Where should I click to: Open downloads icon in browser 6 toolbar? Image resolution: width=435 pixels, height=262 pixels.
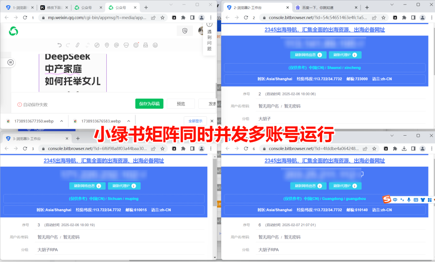404,149
